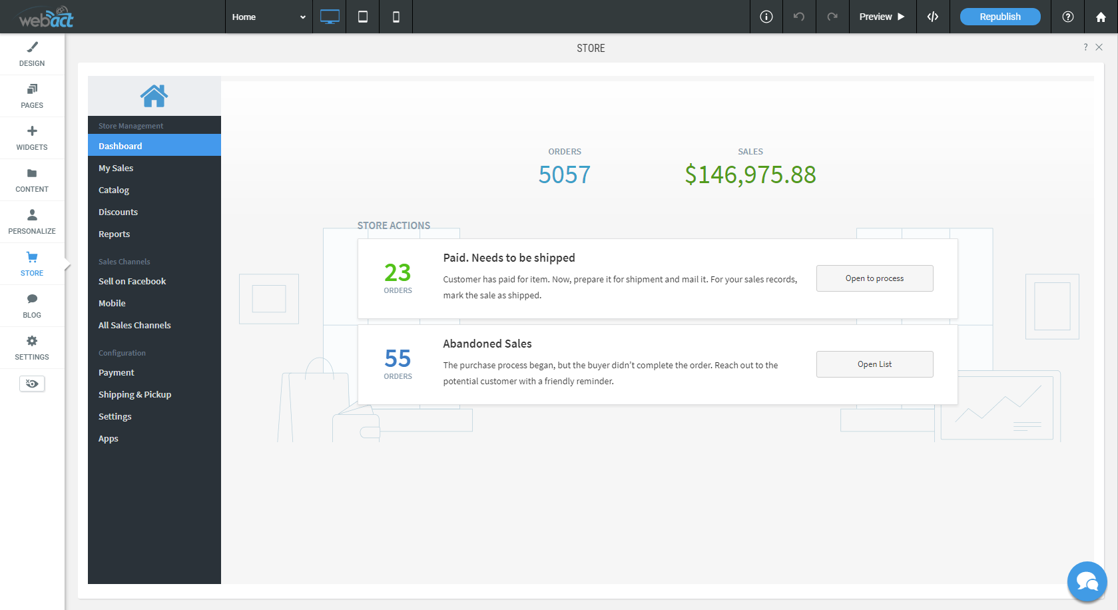Click the Republish button

coord(999,16)
